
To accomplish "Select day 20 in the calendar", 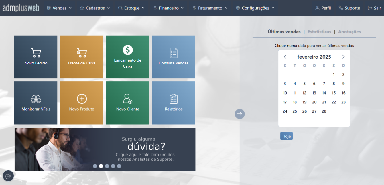I will (314, 102).
